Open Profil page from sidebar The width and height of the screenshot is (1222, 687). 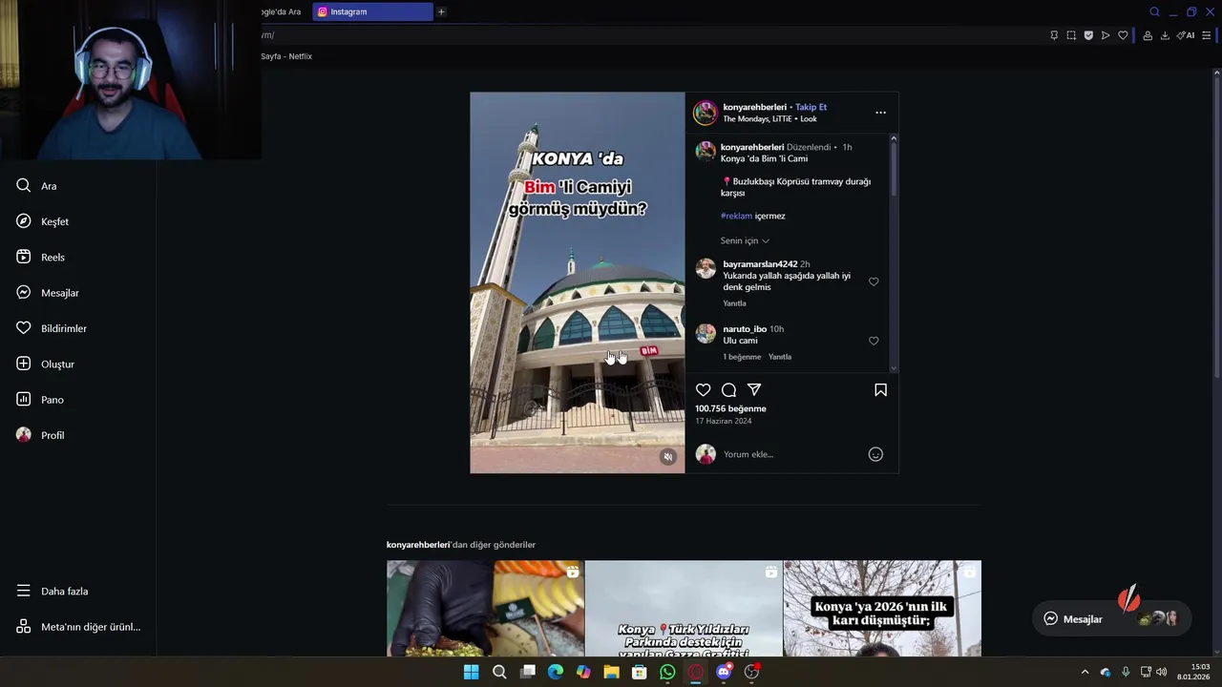40,435
